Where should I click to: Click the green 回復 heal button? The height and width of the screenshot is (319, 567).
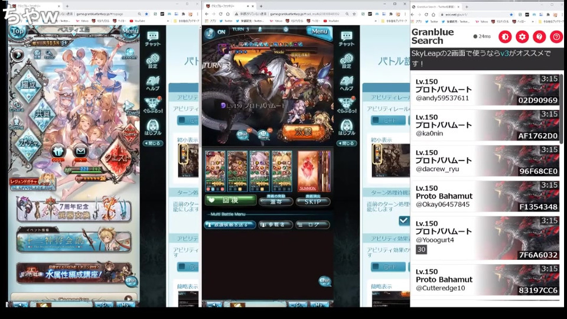point(230,200)
